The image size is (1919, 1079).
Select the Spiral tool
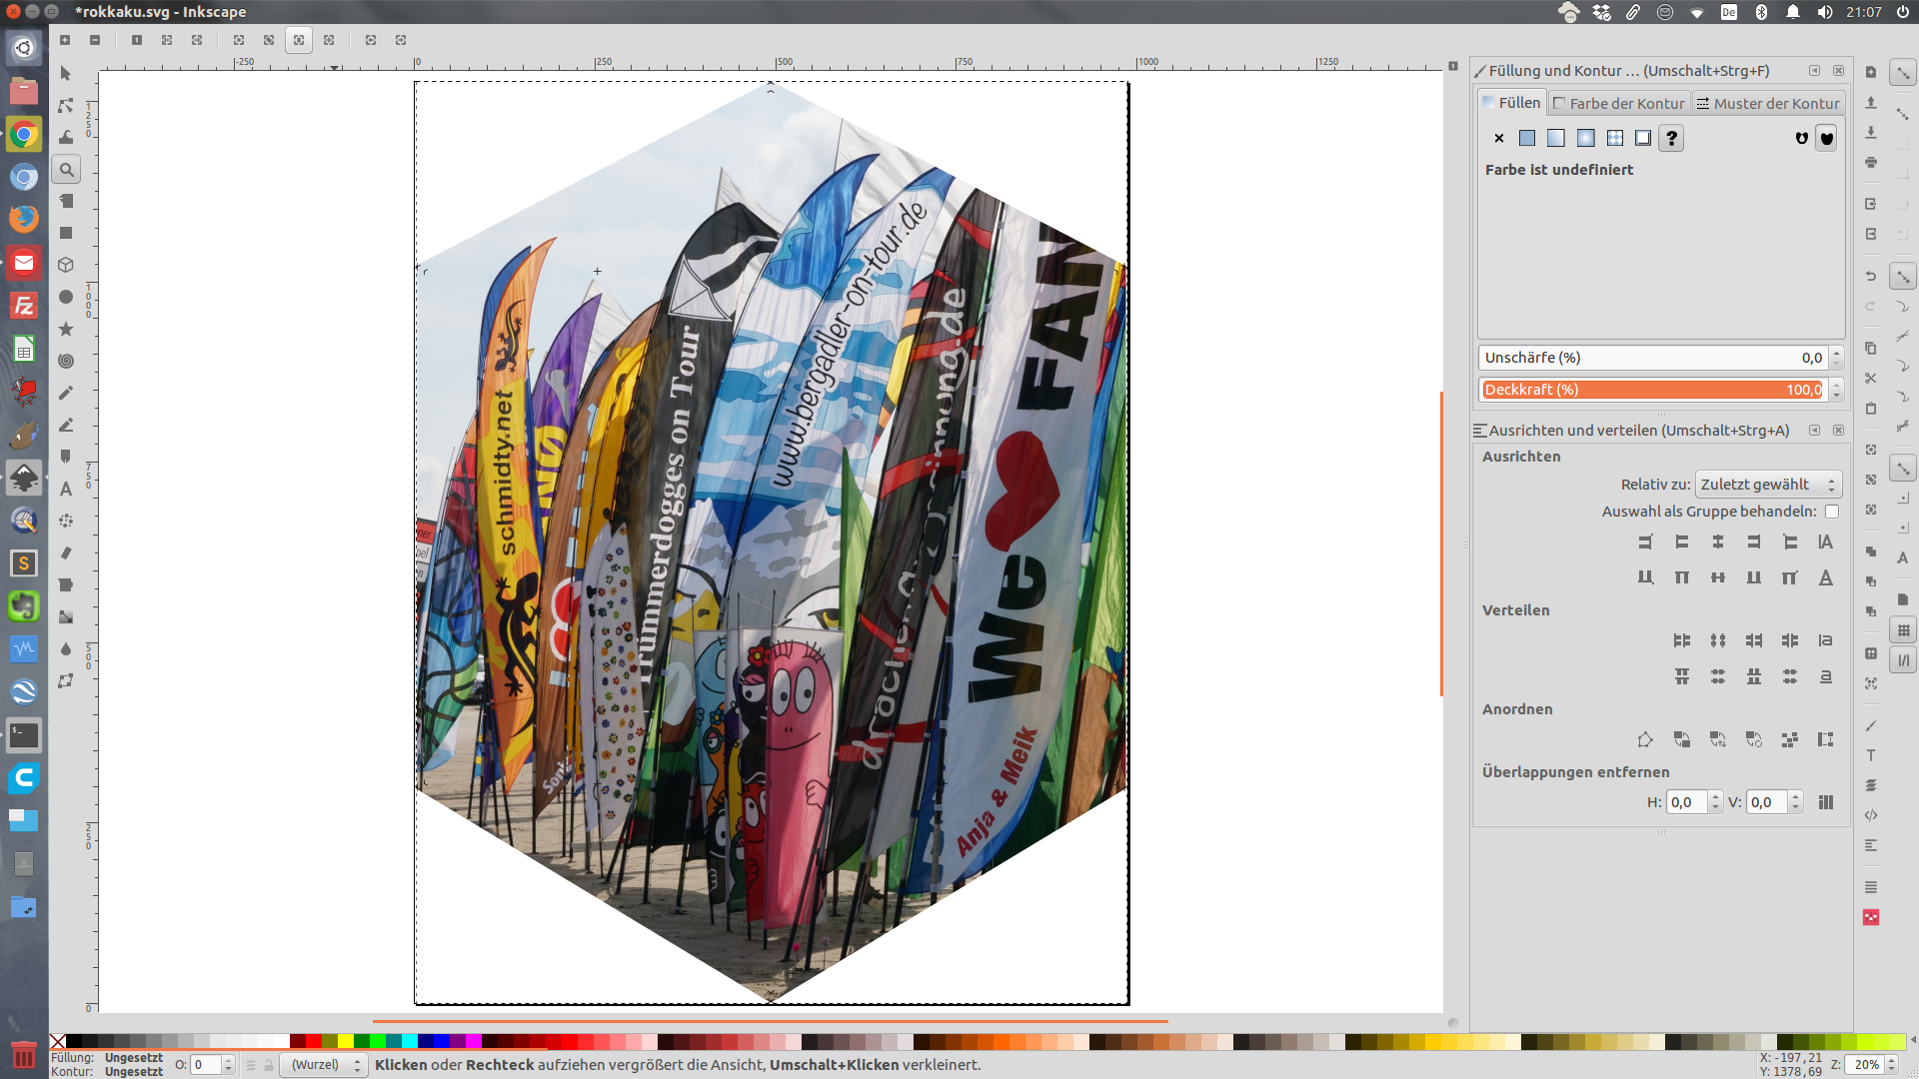coord(66,361)
